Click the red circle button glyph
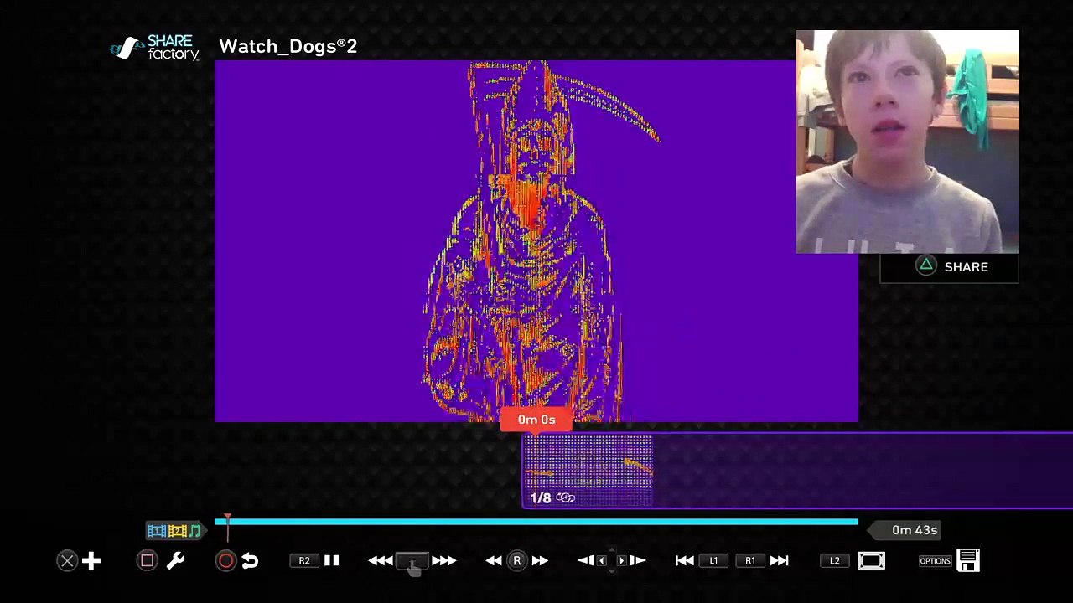The height and width of the screenshot is (603, 1073). pos(225,560)
